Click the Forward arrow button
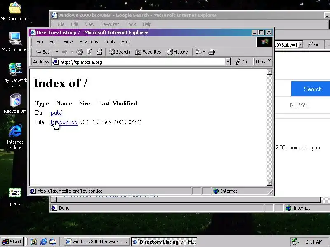 click(x=64, y=52)
